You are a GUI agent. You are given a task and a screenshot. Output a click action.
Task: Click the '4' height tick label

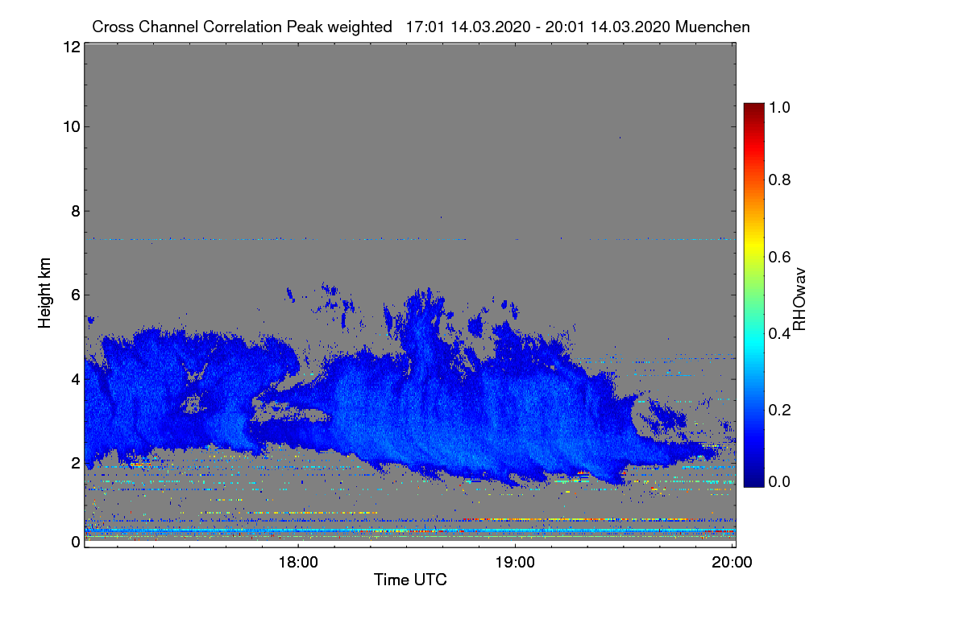tap(75, 378)
